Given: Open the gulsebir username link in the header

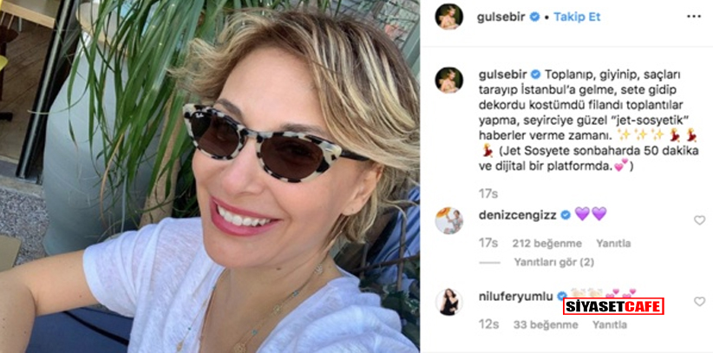Looking at the screenshot, I should [501, 17].
